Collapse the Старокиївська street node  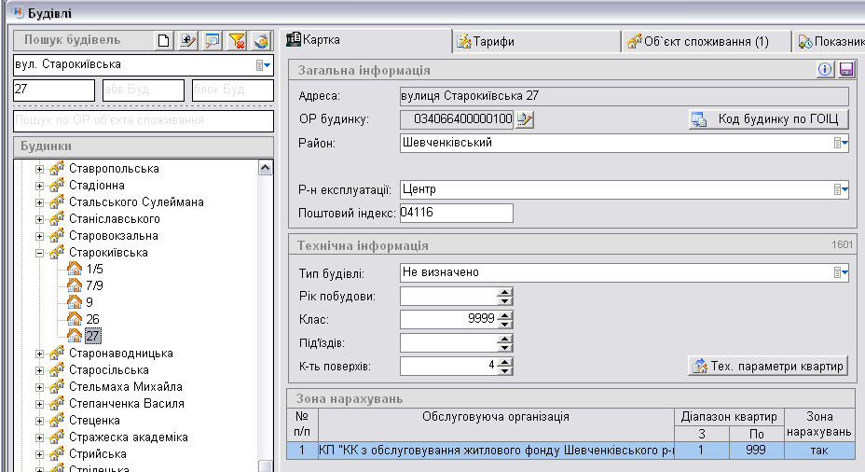40,253
